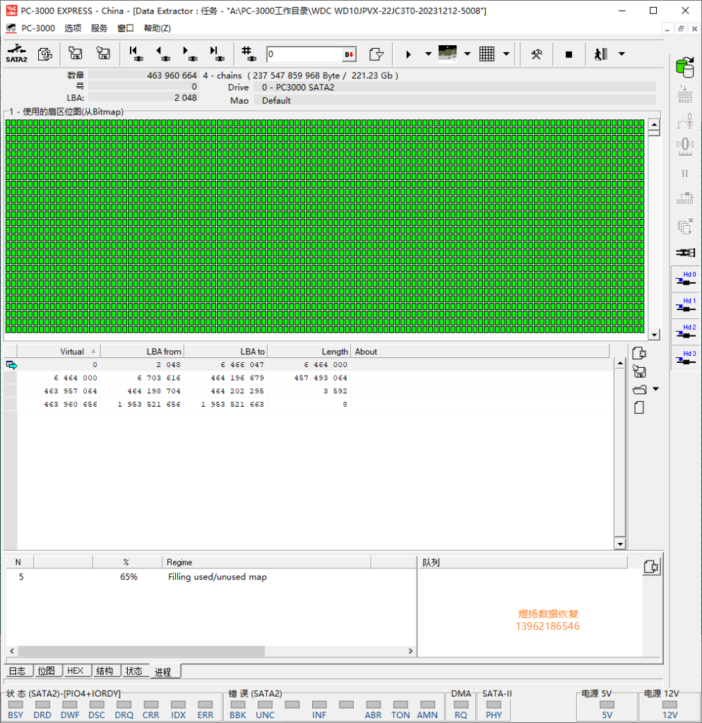702x723 pixels.
Task: Open the dropdown beside the exit icon
Action: coord(621,54)
